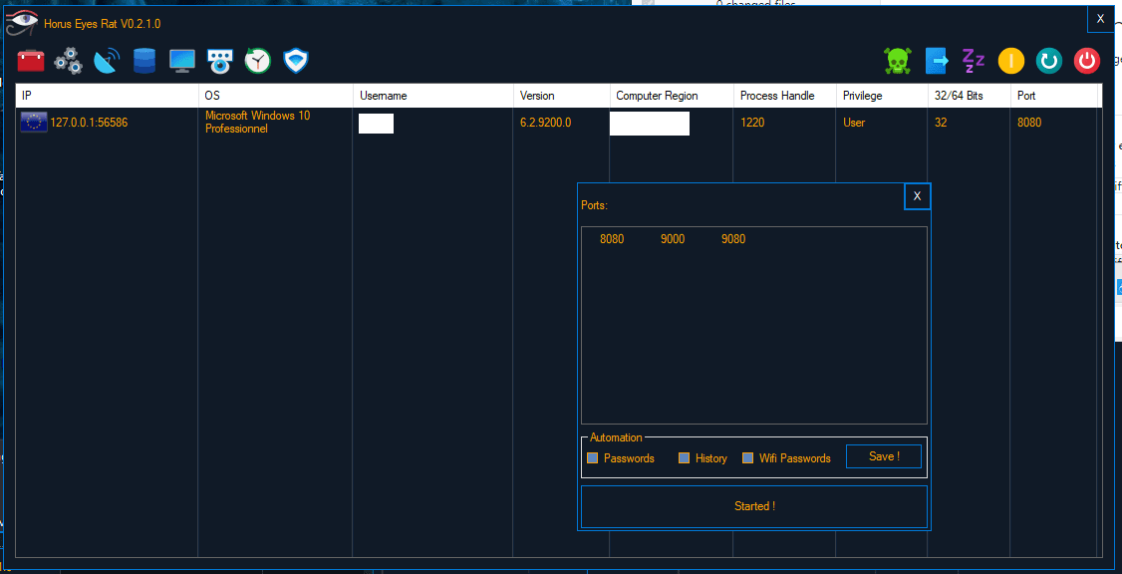This screenshot has width=1122, height=574.
Task: Select the satellite dish icon
Action: click(x=107, y=62)
